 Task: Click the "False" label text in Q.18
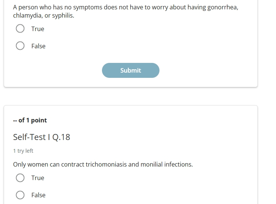[38, 195]
